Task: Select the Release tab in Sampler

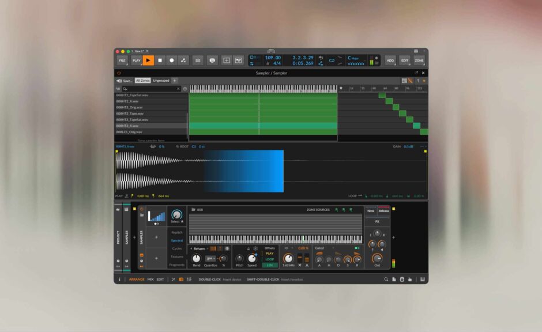Action: coord(383,211)
